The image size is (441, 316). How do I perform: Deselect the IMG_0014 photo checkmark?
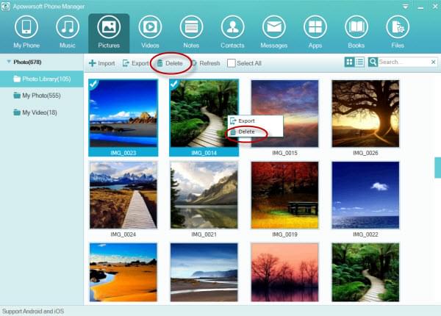175,85
